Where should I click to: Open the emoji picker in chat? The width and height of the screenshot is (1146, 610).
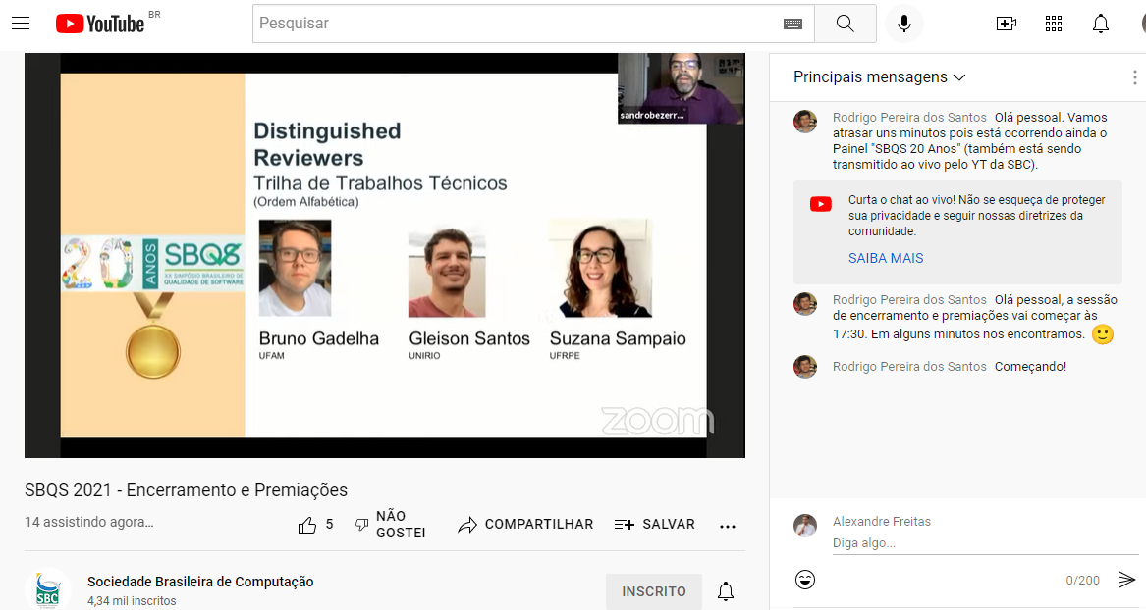coord(805,580)
